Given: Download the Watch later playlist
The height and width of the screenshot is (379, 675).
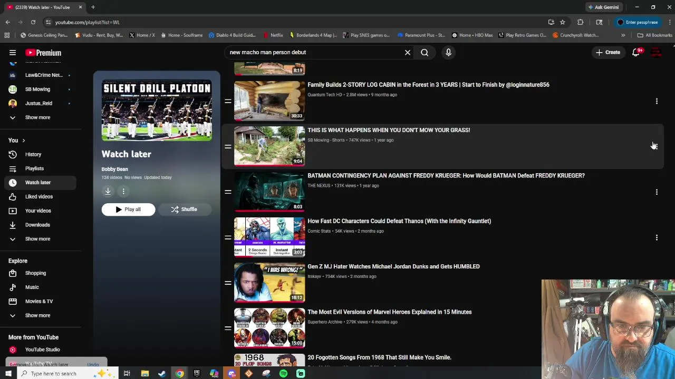Looking at the screenshot, I should (108, 191).
